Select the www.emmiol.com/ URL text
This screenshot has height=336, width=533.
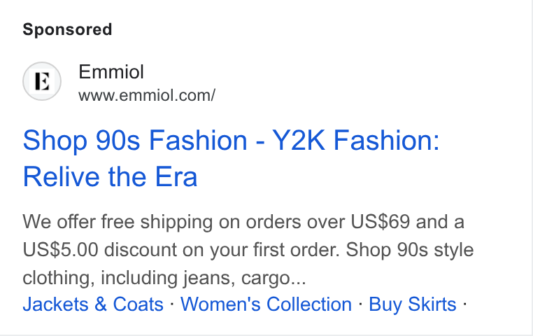[147, 96]
